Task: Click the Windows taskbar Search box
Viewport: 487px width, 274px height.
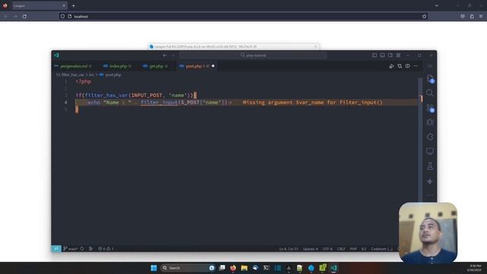Action: point(188,268)
